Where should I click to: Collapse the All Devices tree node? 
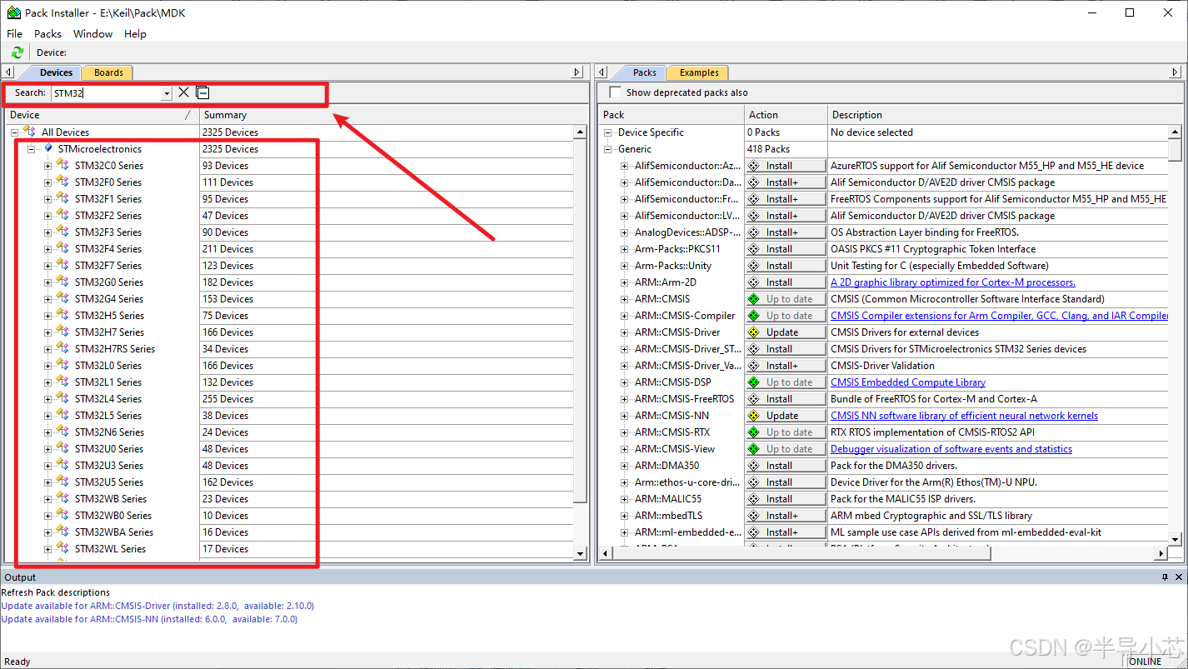[14, 132]
